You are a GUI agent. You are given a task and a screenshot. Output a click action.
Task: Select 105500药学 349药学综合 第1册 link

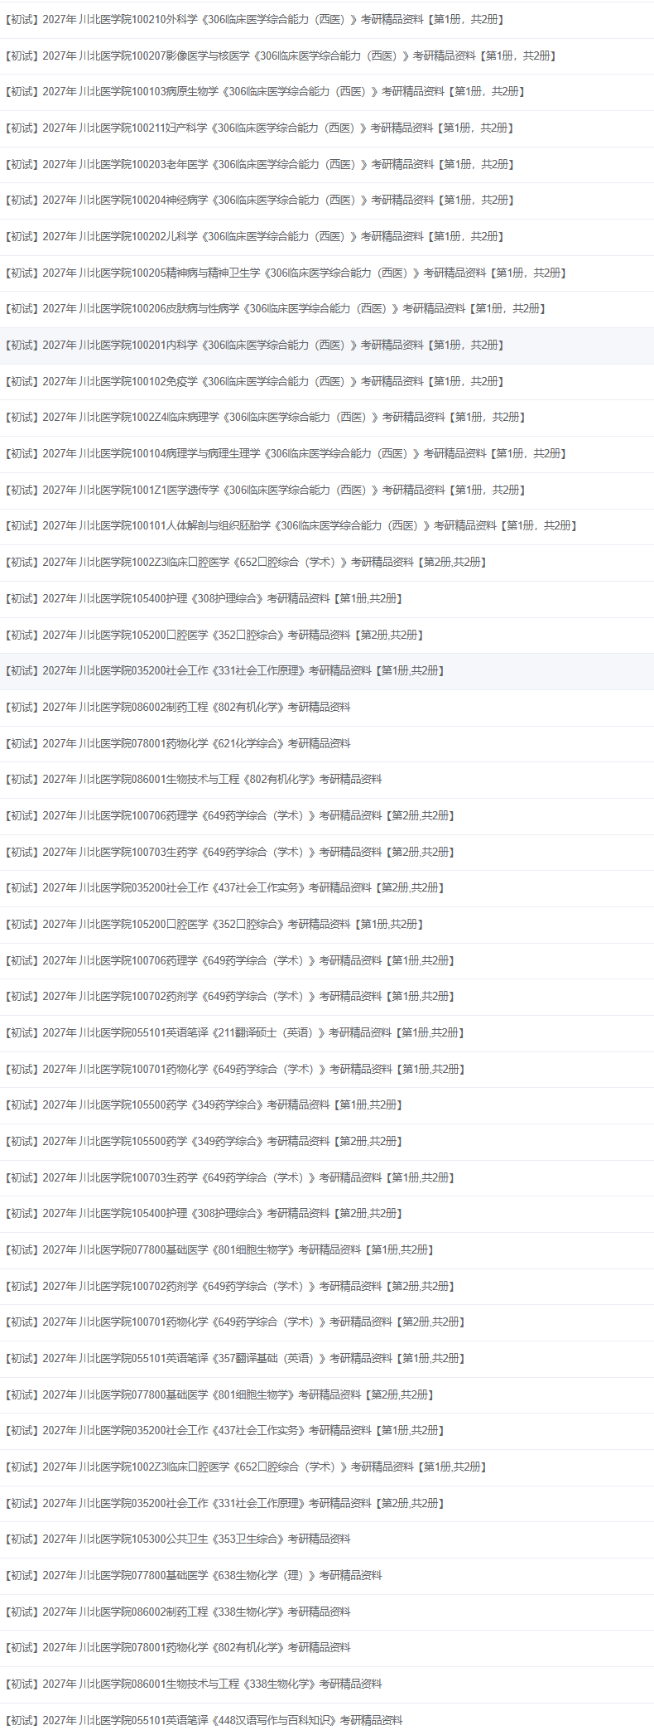pyautogui.click(x=203, y=1104)
